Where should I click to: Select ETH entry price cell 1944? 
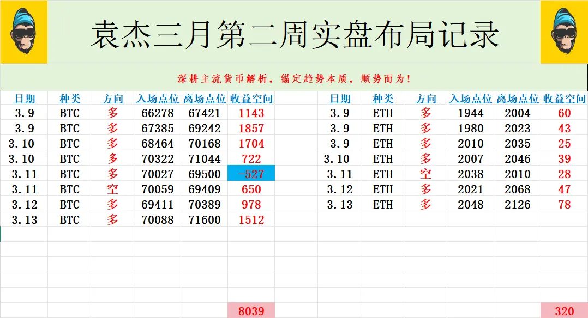pos(471,113)
